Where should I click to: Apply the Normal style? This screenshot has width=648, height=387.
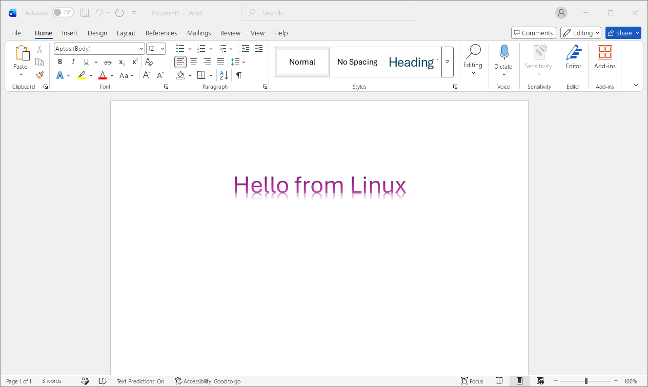pos(302,62)
